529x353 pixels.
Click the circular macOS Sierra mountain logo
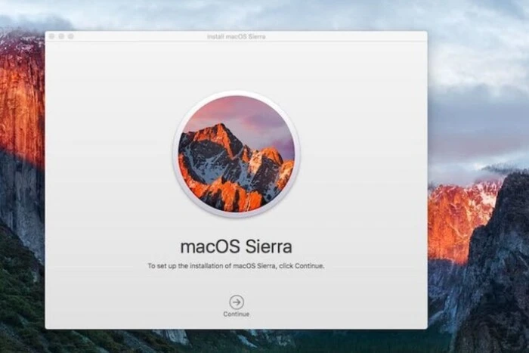(x=236, y=154)
